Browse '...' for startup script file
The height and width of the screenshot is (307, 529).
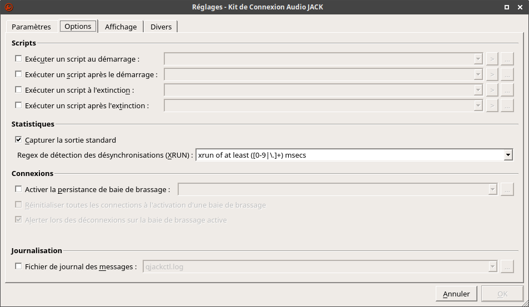coord(507,59)
